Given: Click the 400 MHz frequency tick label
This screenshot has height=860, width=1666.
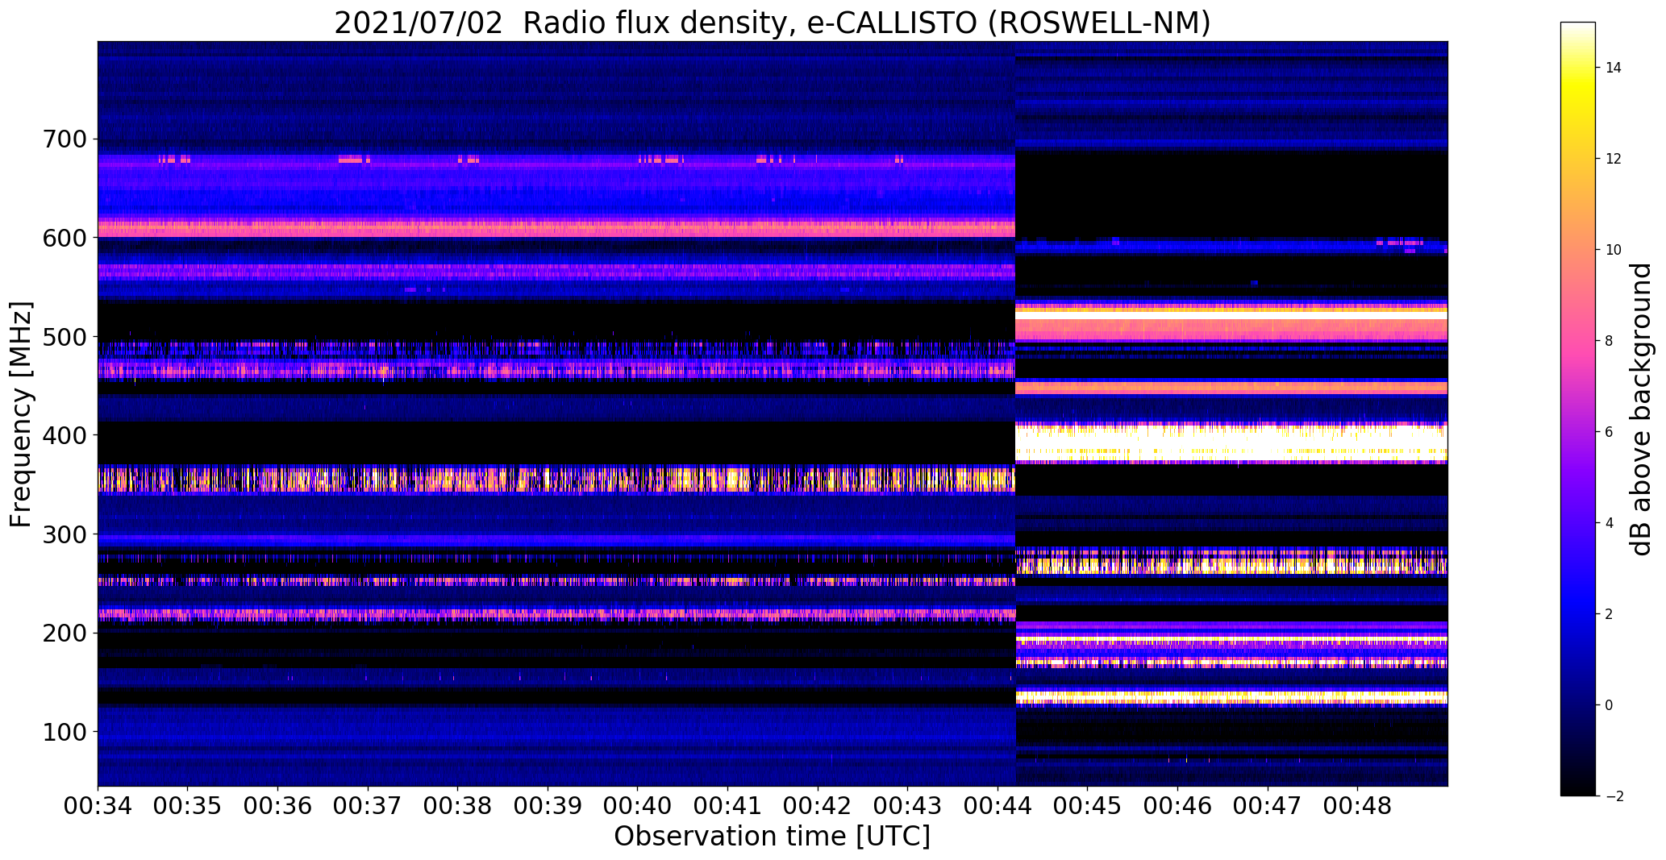Looking at the screenshot, I should click(63, 435).
